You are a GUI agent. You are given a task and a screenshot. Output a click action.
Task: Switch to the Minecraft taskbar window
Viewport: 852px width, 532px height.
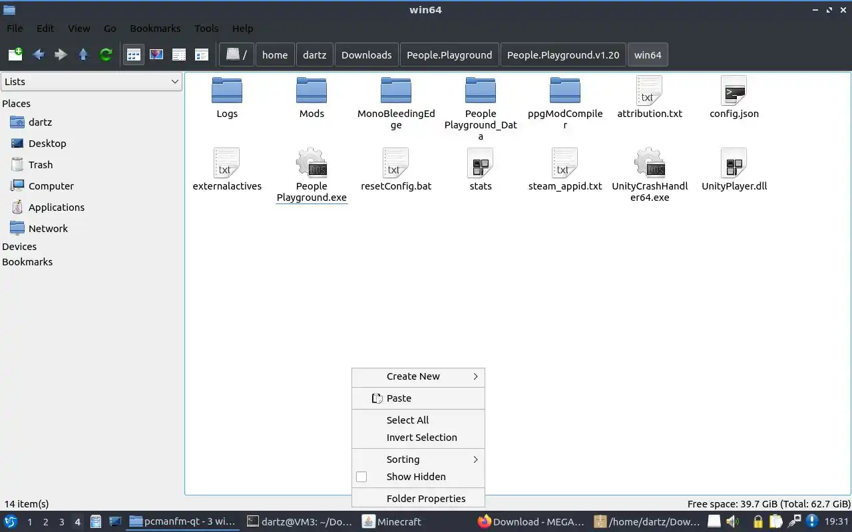pyautogui.click(x=392, y=522)
